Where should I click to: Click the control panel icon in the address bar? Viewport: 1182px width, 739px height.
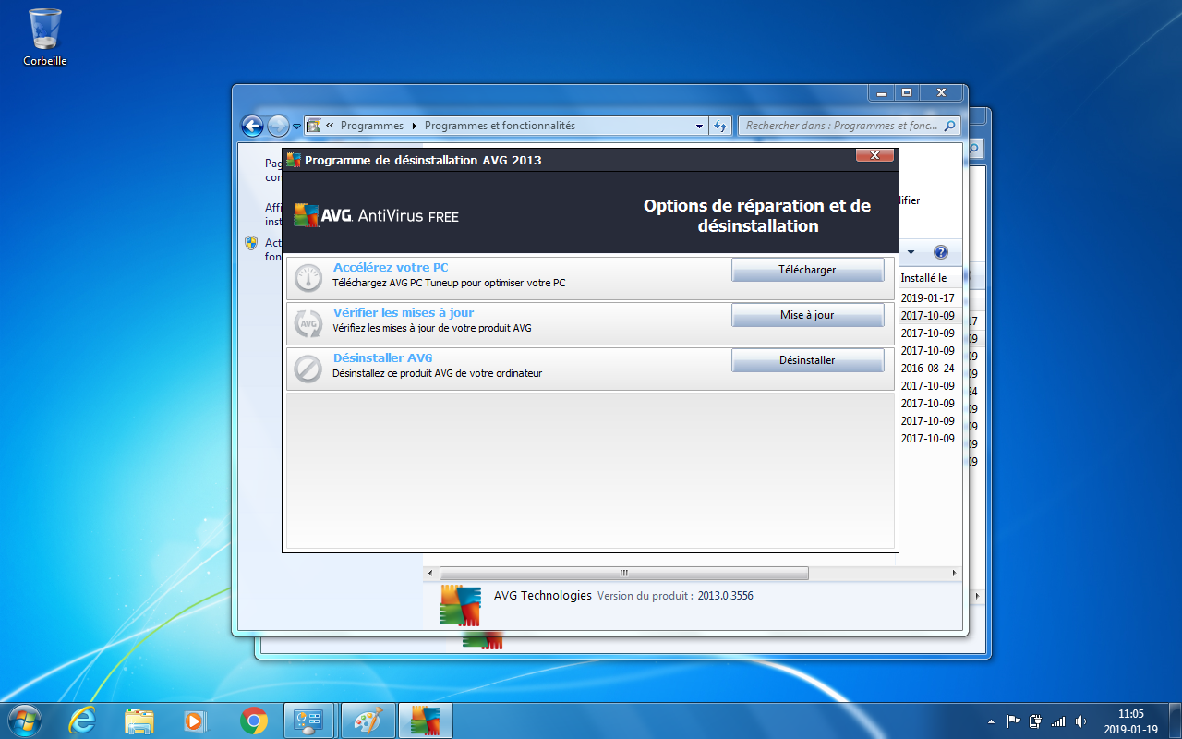point(313,126)
